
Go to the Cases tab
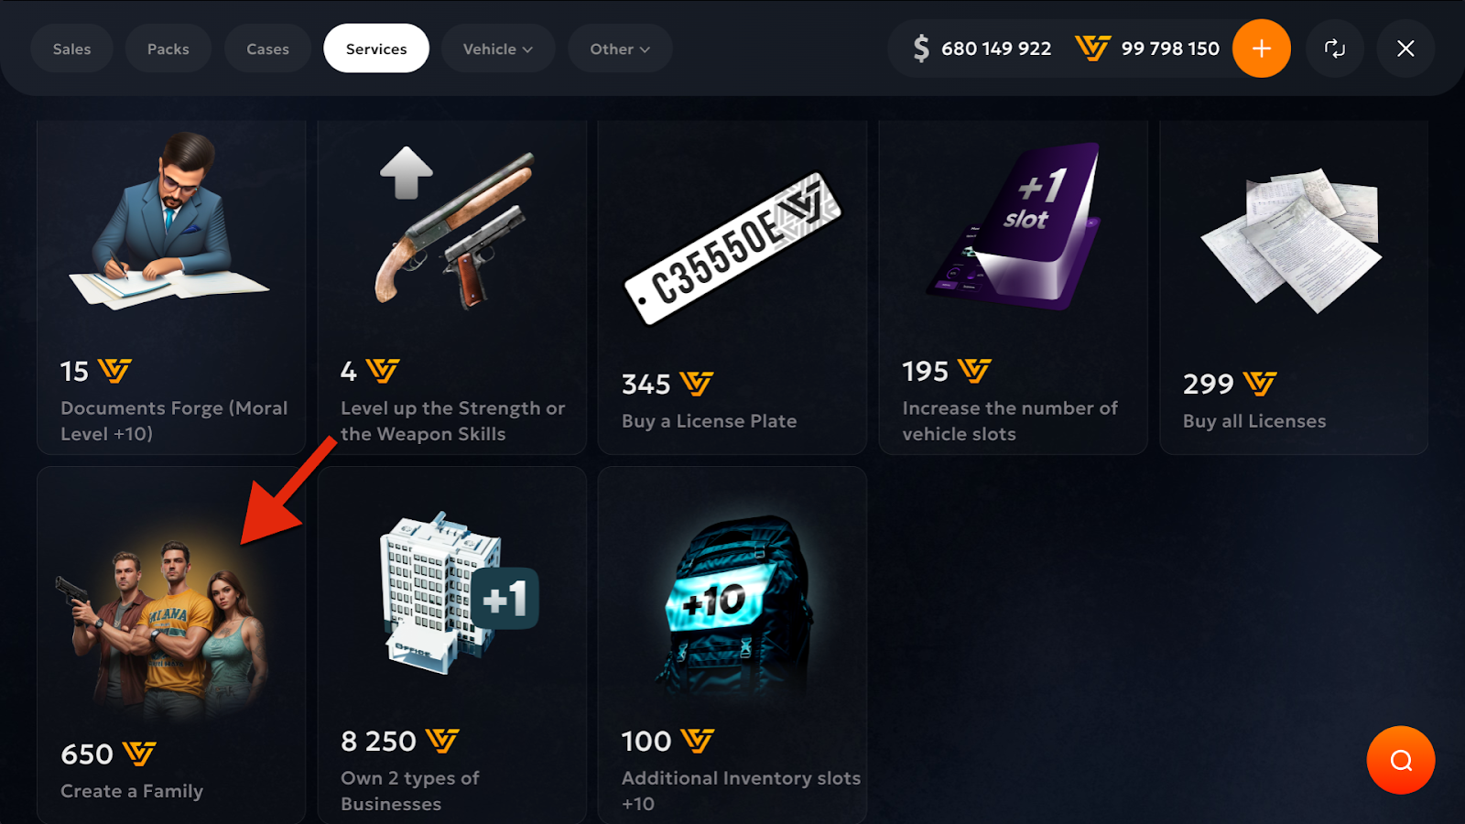(x=267, y=49)
